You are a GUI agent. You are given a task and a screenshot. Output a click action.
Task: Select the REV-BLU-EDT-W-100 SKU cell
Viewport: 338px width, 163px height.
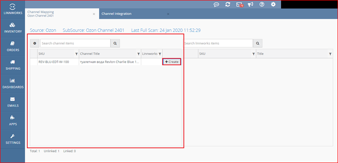tap(58, 62)
